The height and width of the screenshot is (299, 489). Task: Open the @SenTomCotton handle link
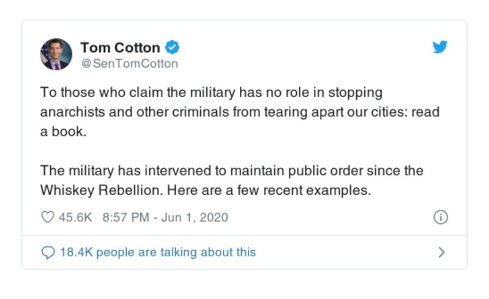(129, 63)
